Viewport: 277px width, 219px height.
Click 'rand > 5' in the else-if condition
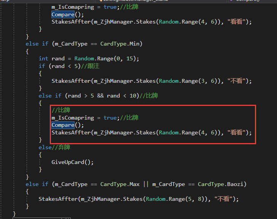[81, 96]
